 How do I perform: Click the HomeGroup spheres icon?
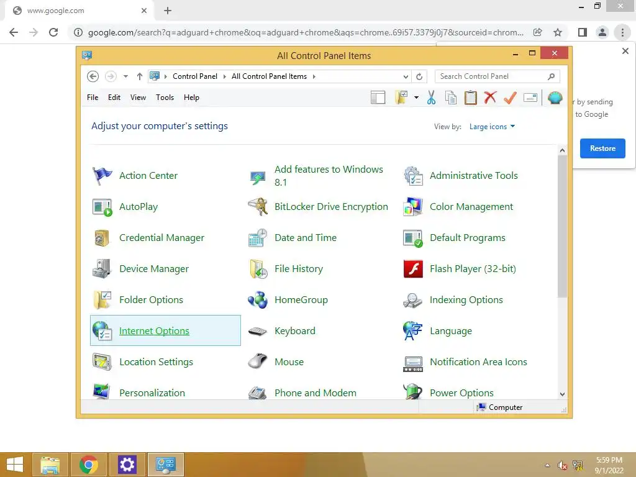[x=258, y=300]
